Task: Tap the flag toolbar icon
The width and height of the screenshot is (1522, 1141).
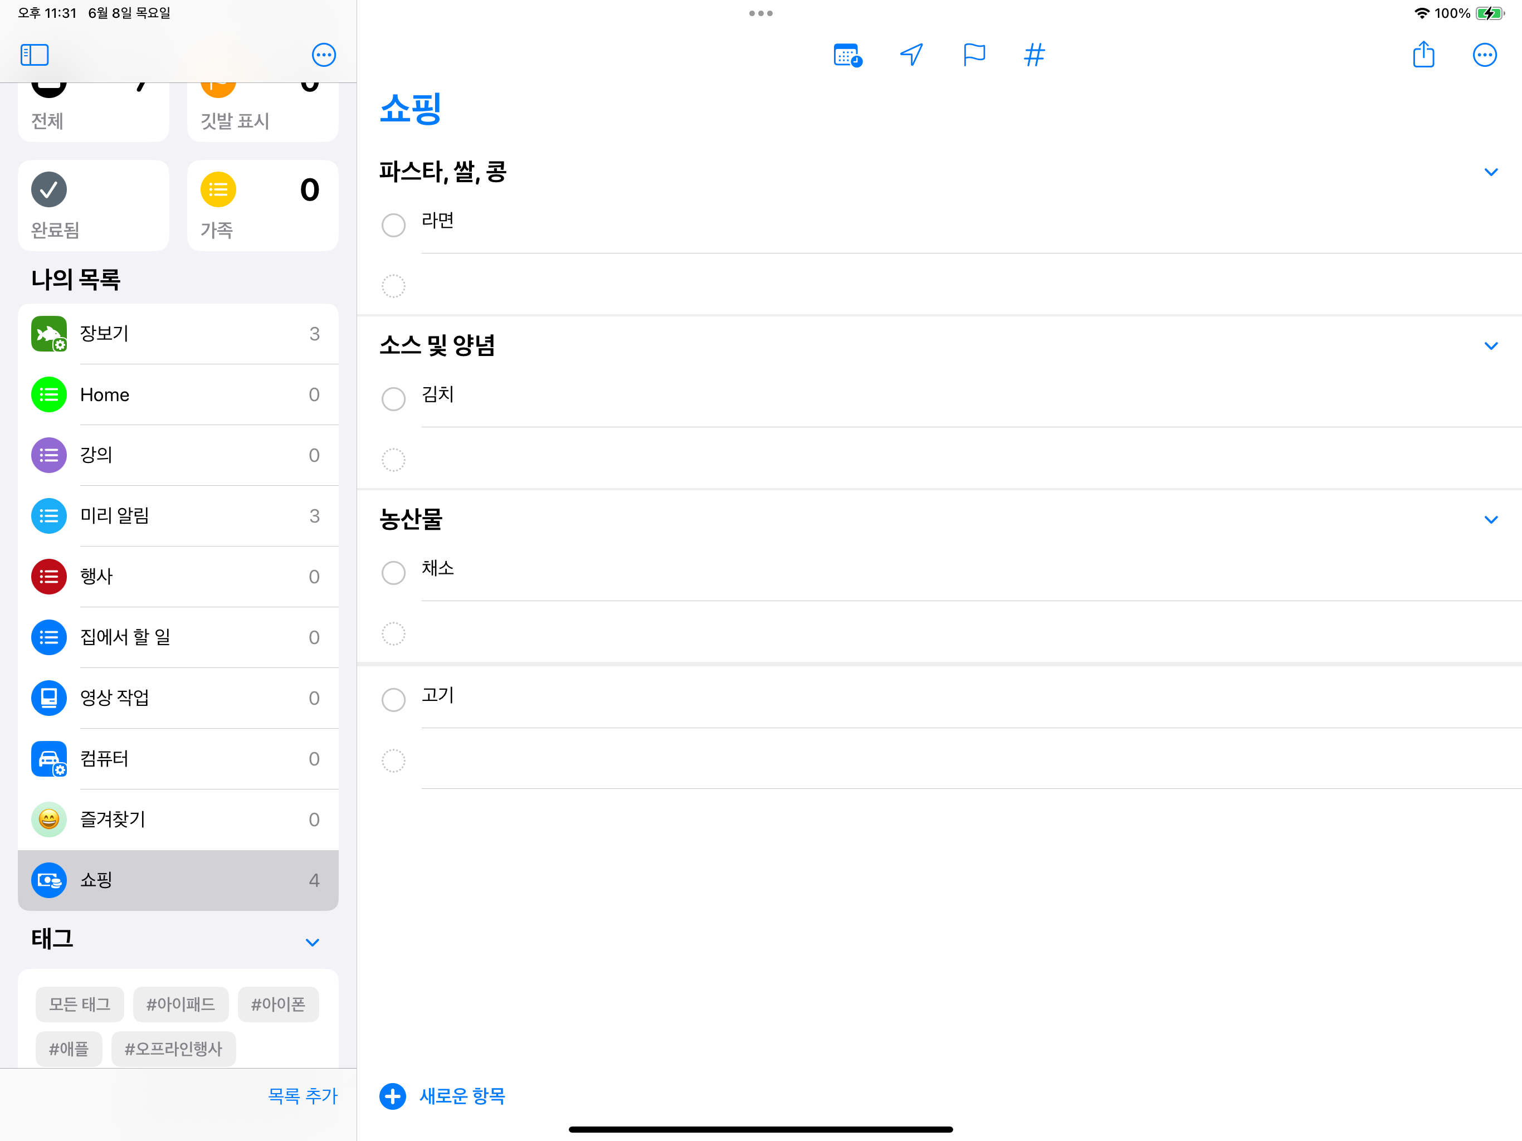Action: point(974,55)
